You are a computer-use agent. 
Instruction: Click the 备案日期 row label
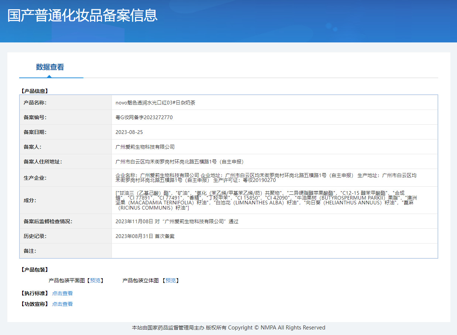click(x=35, y=132)
